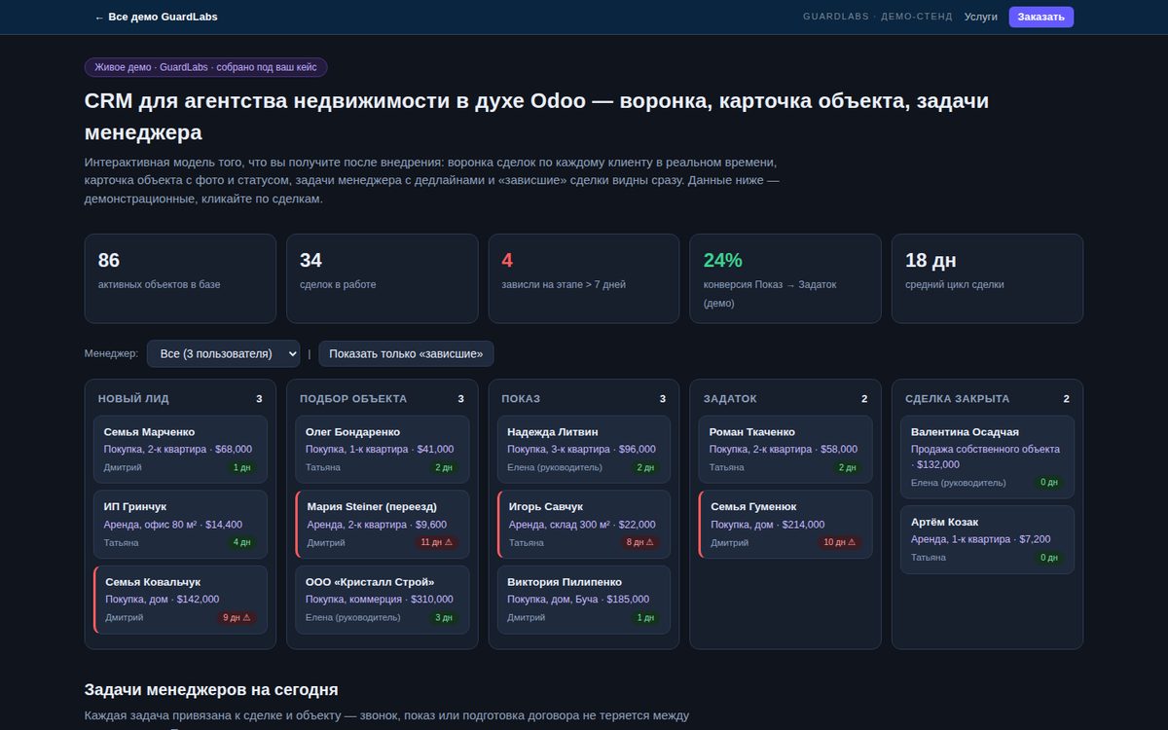
Task: Select the ООО «Кристалл Строй» deal card
Action: [383, 600]
